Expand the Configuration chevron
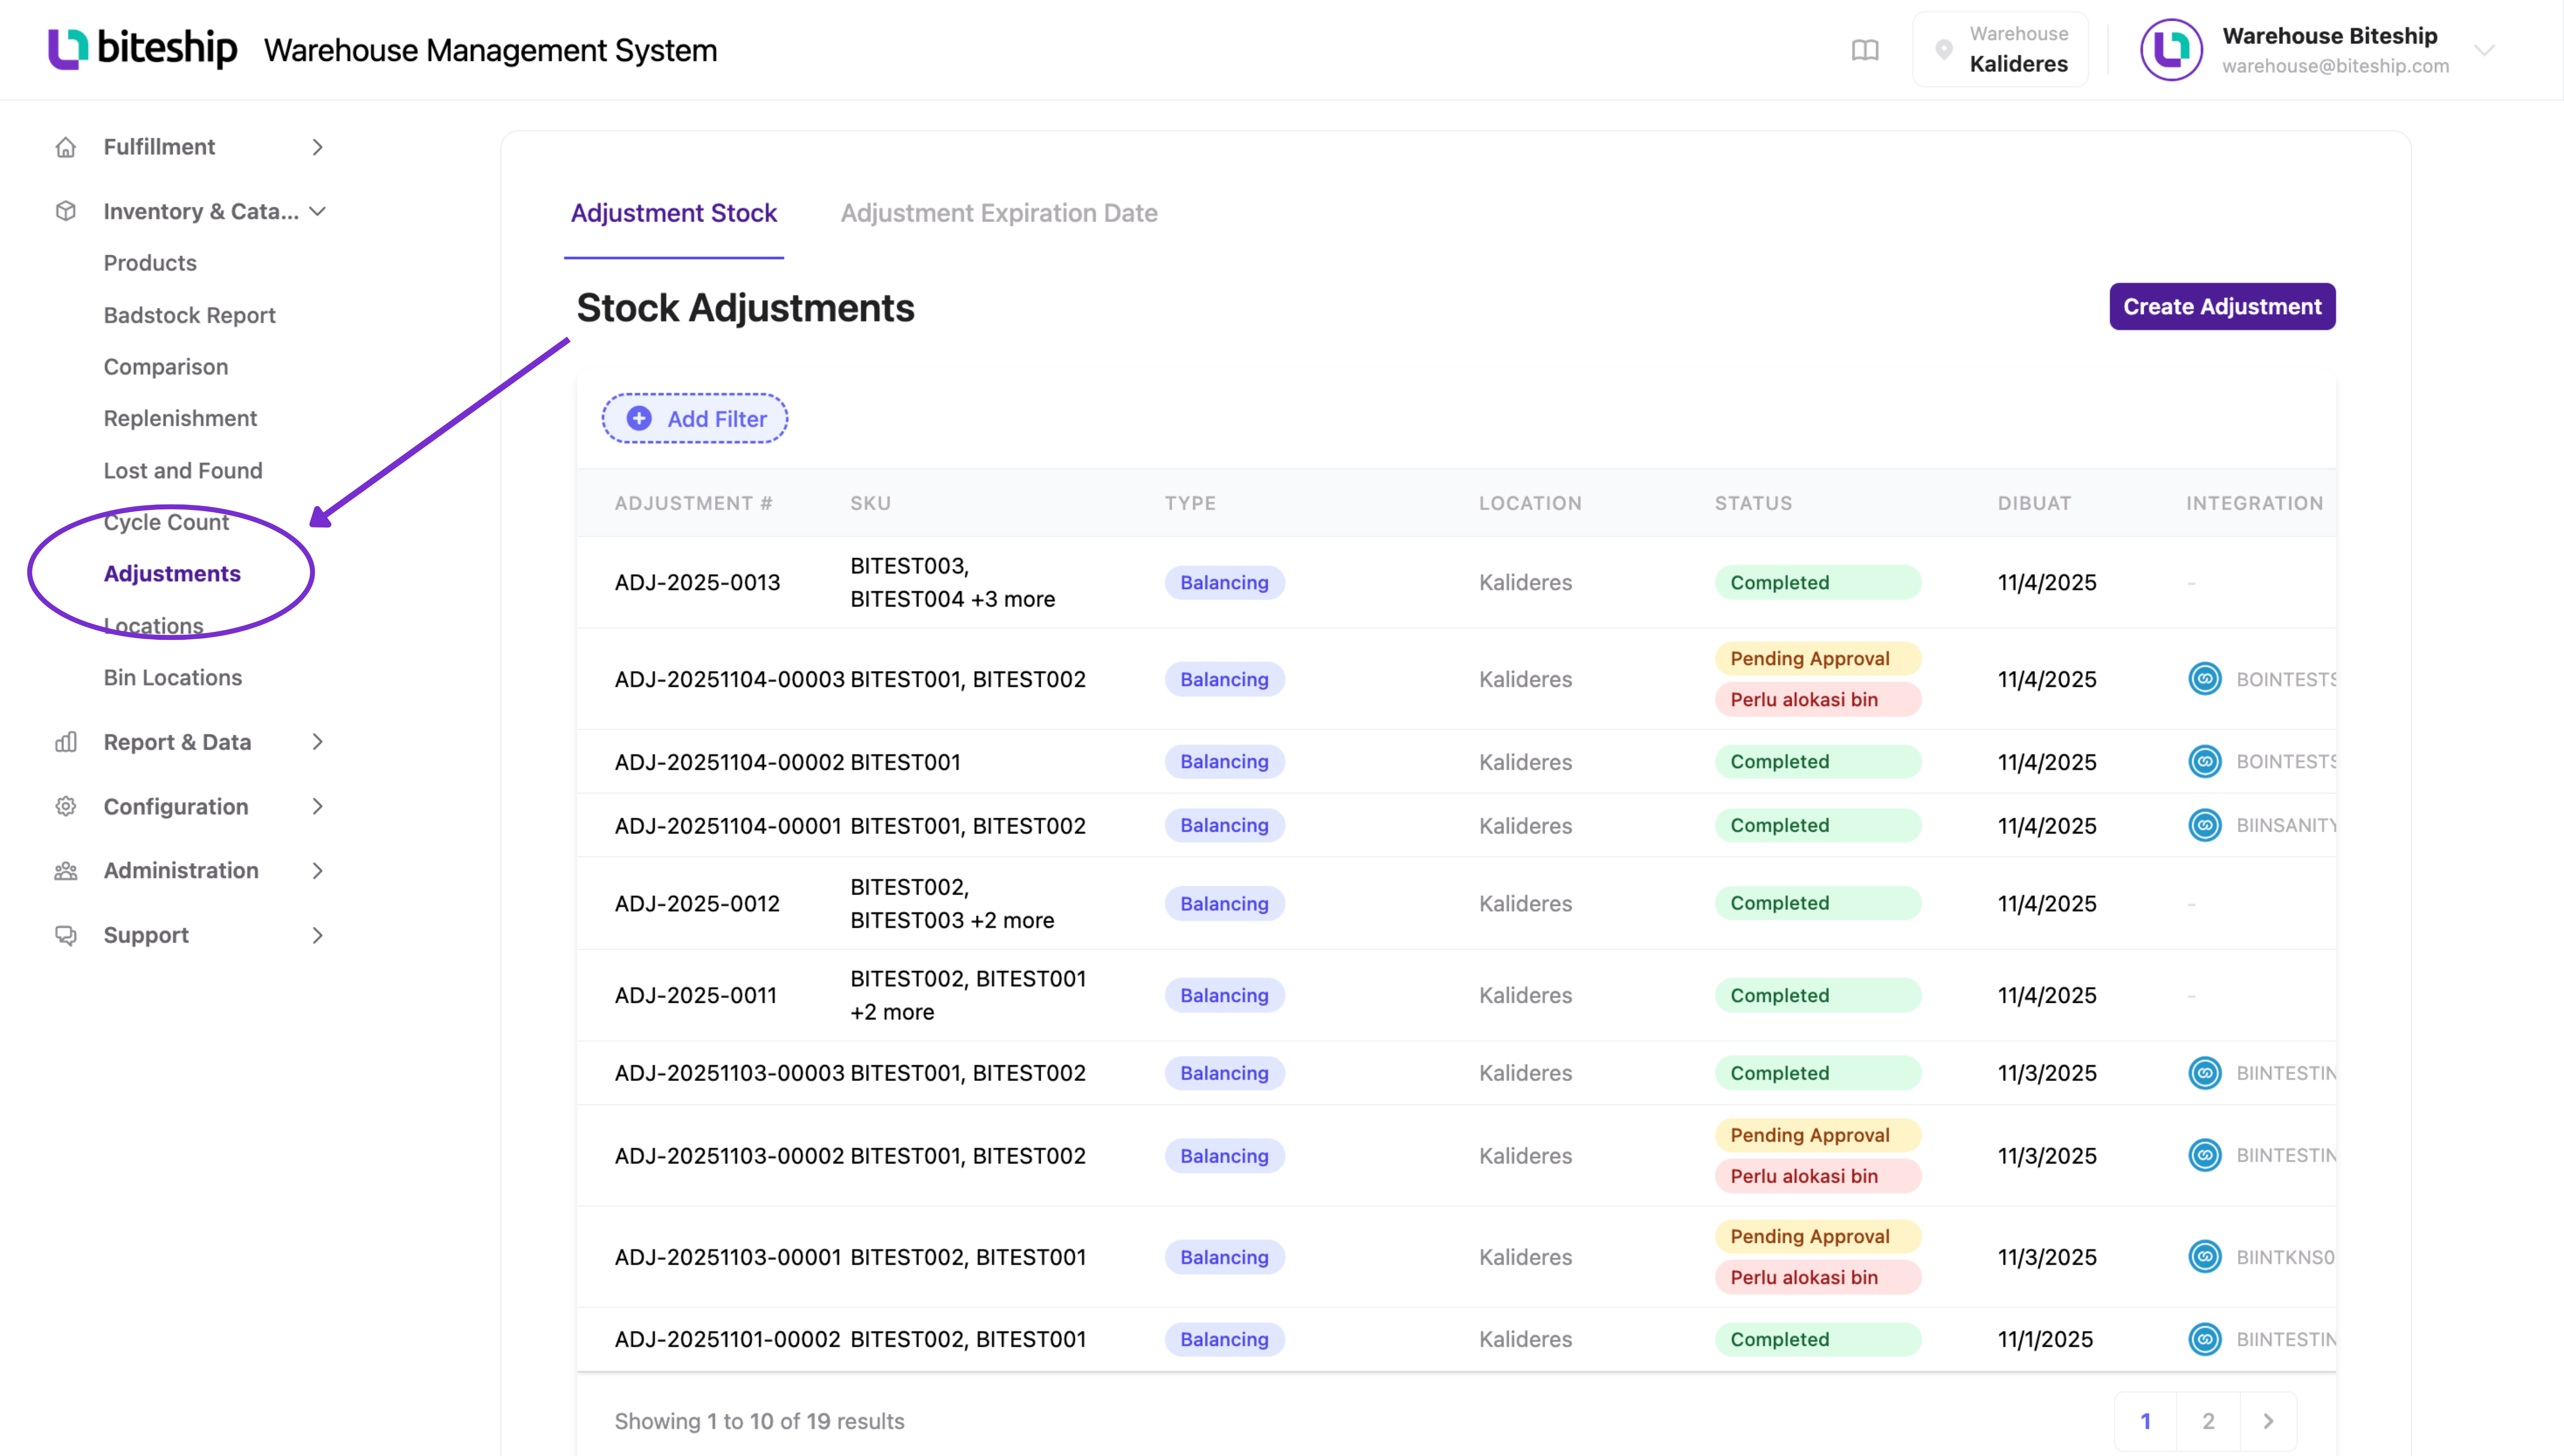This screenshot has width=2564, height=1456. tap(317, 806)
